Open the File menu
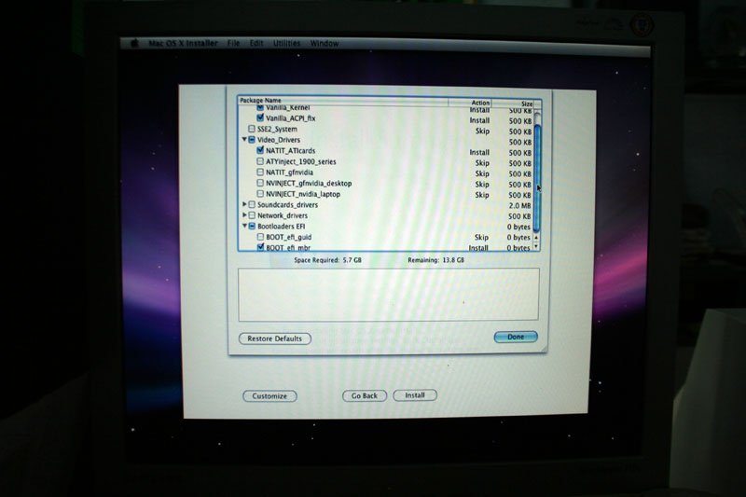 (233, 43)
